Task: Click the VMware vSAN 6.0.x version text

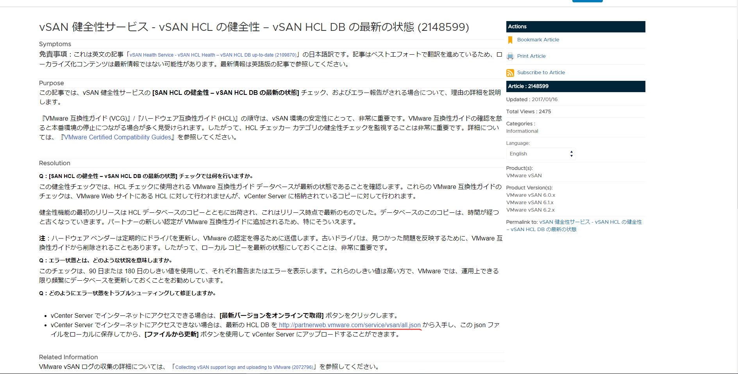Action: (x=531, y=195)
